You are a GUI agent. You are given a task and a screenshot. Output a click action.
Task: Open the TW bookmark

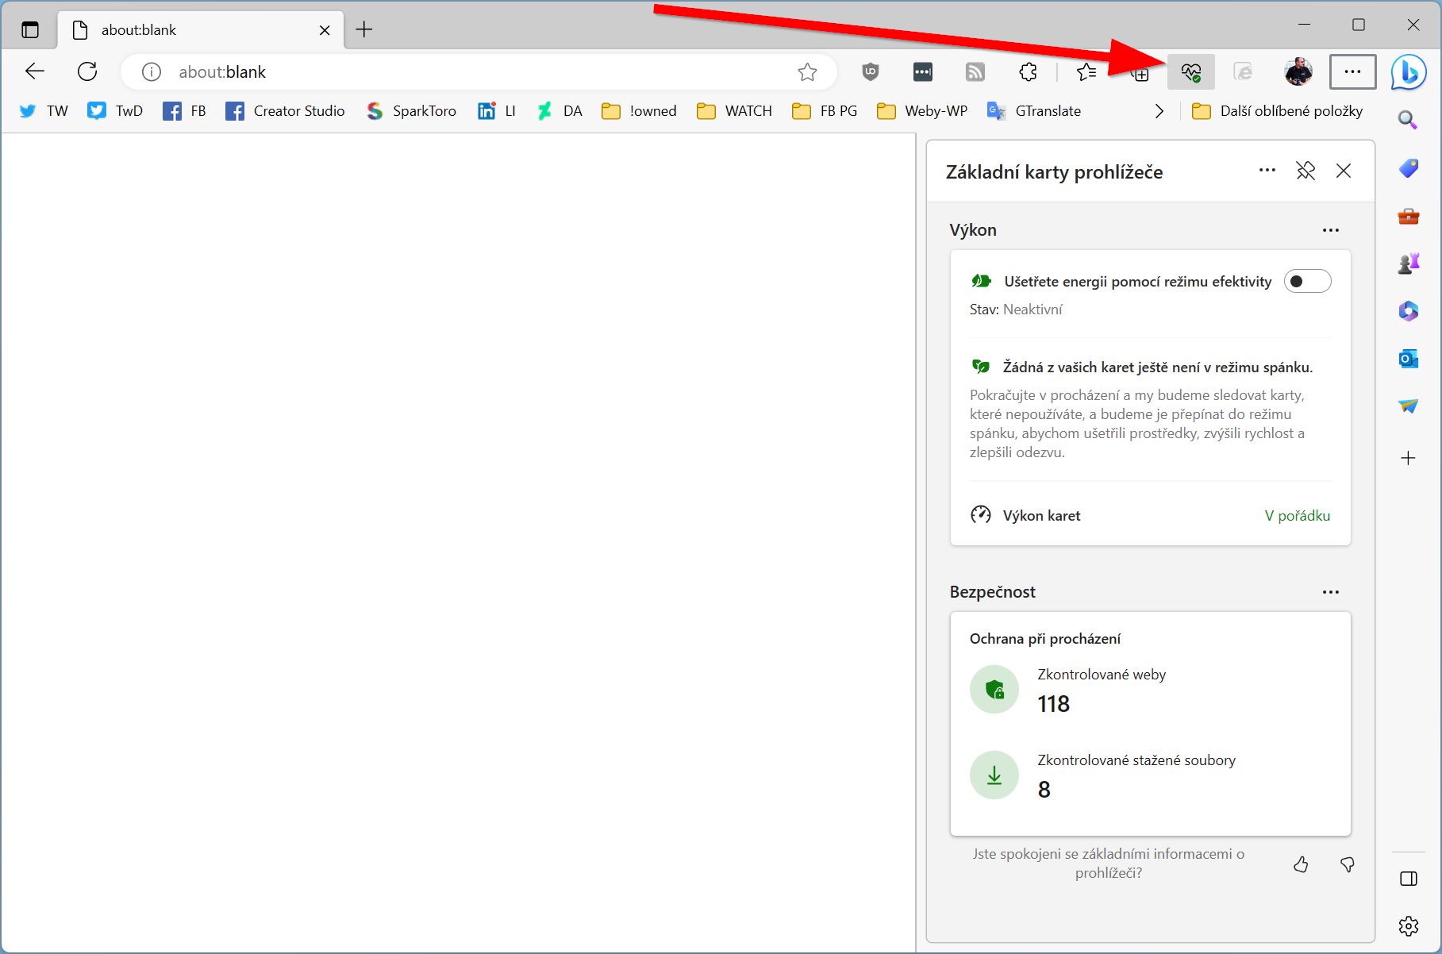coord(44,111)
